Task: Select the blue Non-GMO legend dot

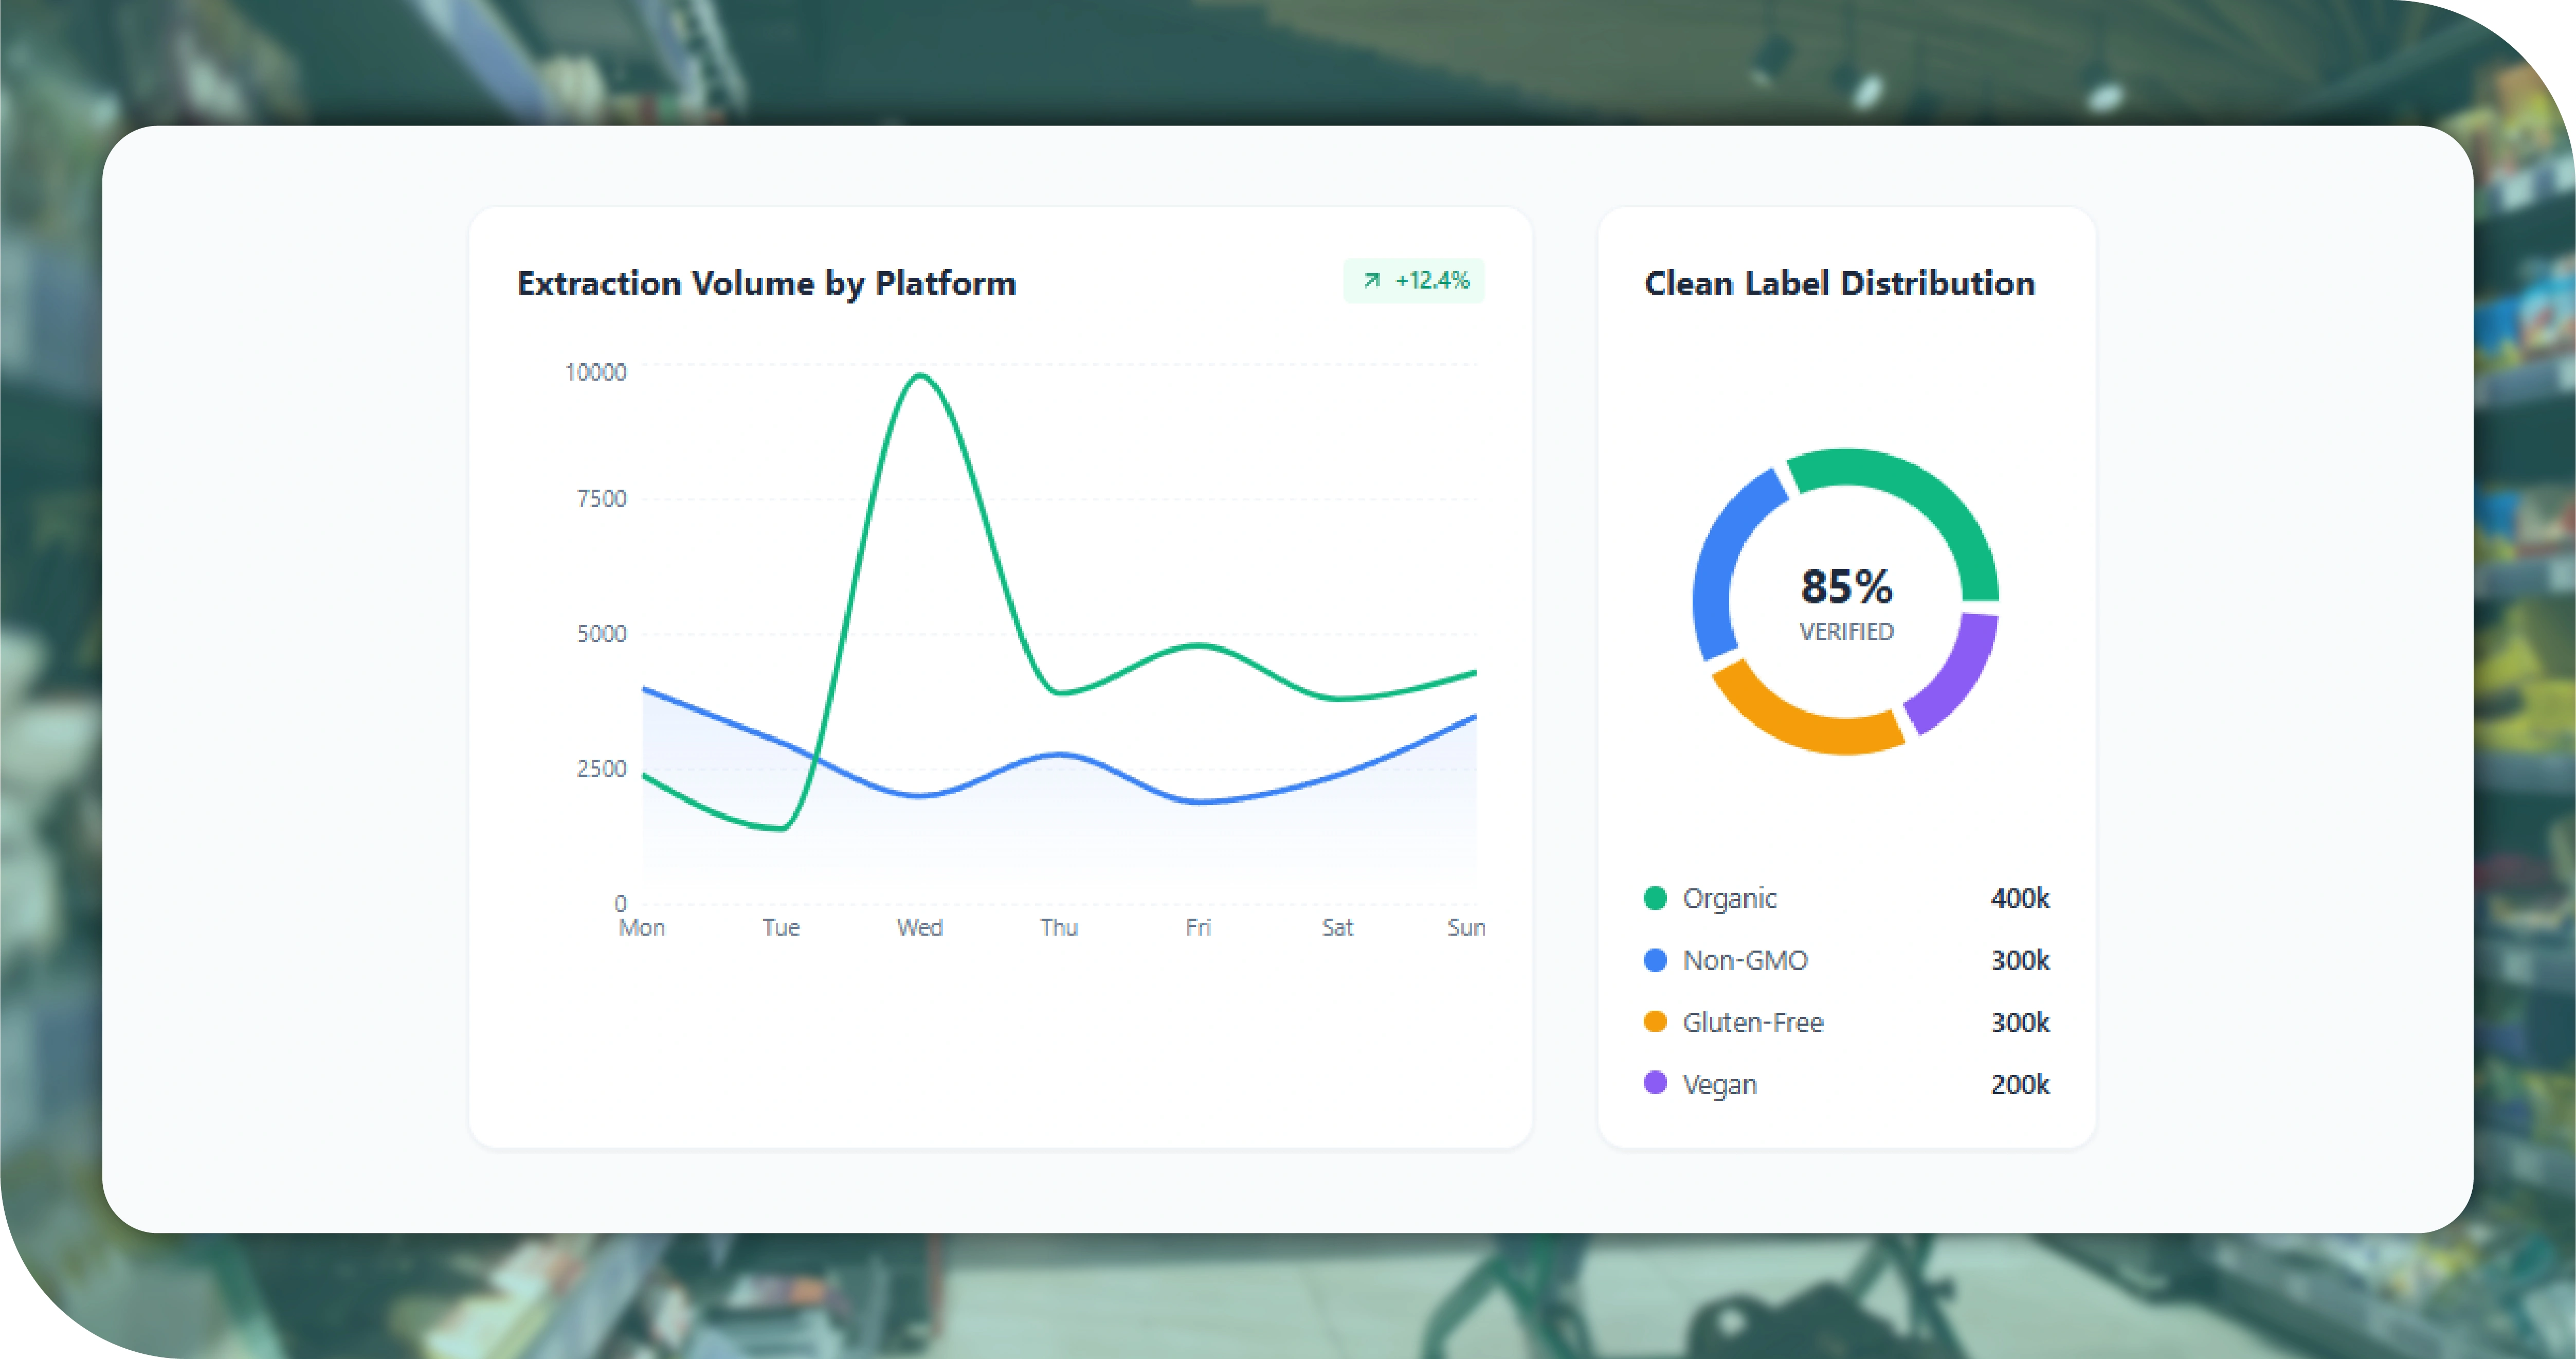Action: (1656, 961)
